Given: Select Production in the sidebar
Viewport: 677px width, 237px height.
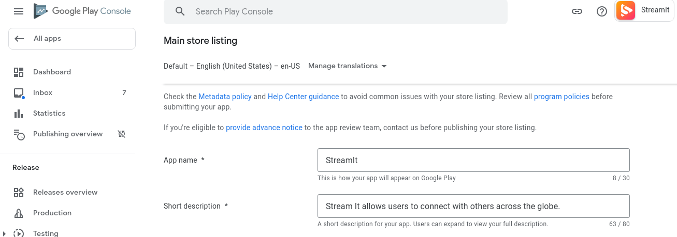Looking at the screenshot, I should 52,213.
